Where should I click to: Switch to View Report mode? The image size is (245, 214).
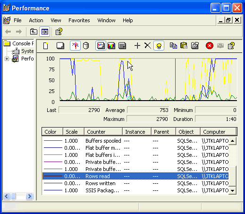(122, 46)
